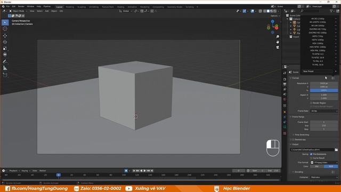
Task: Open the viewport Add menu
Action: tap(47, 11)
